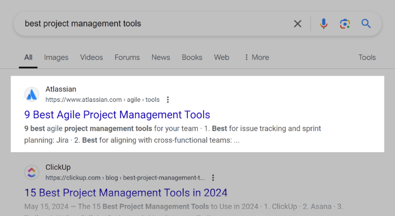
Task: Open the 9 Best Agile Project Management Tools link
Action: tap(117, 115)
